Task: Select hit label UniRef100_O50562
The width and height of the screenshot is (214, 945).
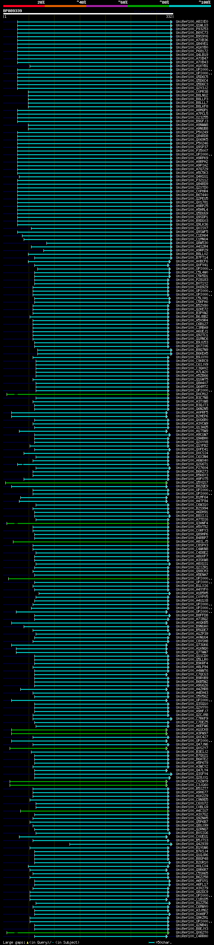Action: [192, 697]
